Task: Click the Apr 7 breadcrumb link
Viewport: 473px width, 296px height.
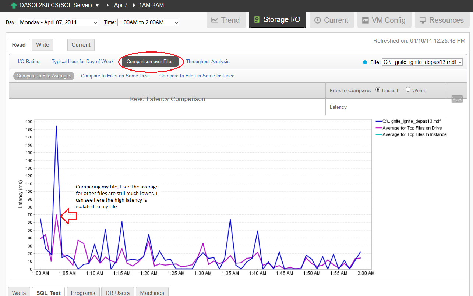Action: (121, 5)
